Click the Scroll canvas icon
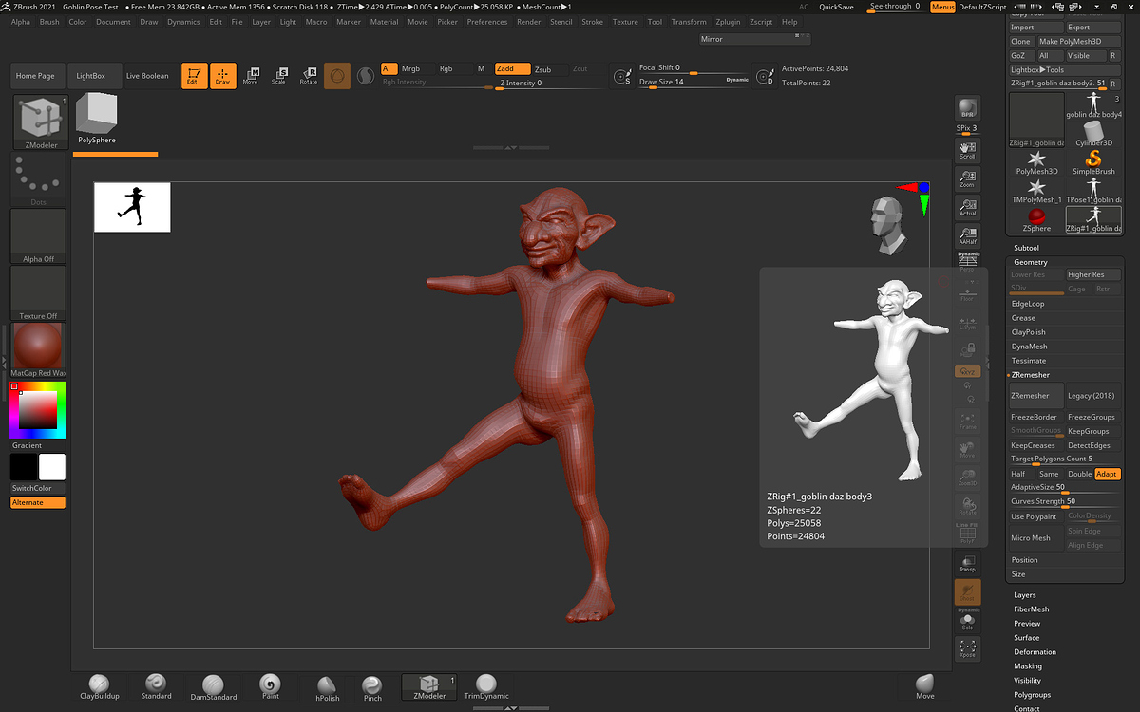 click(x=967, y=150)
